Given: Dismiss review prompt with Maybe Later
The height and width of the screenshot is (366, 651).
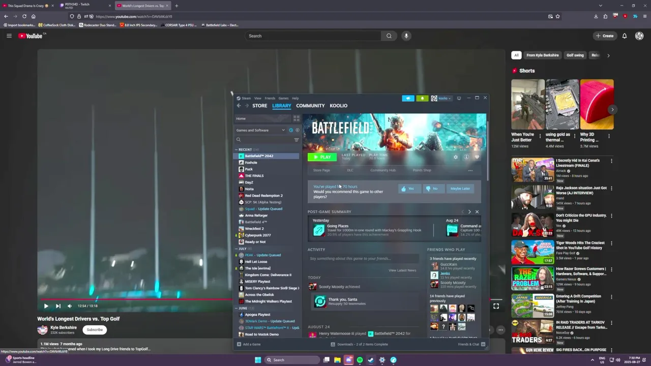Looking at the screenshot, I should point(460,189).
